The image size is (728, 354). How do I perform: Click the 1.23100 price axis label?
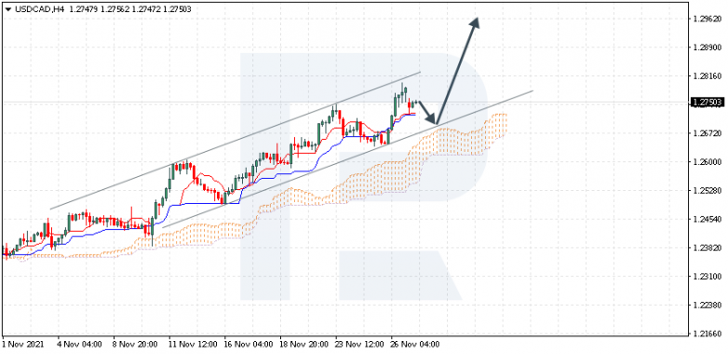point(708,277)
